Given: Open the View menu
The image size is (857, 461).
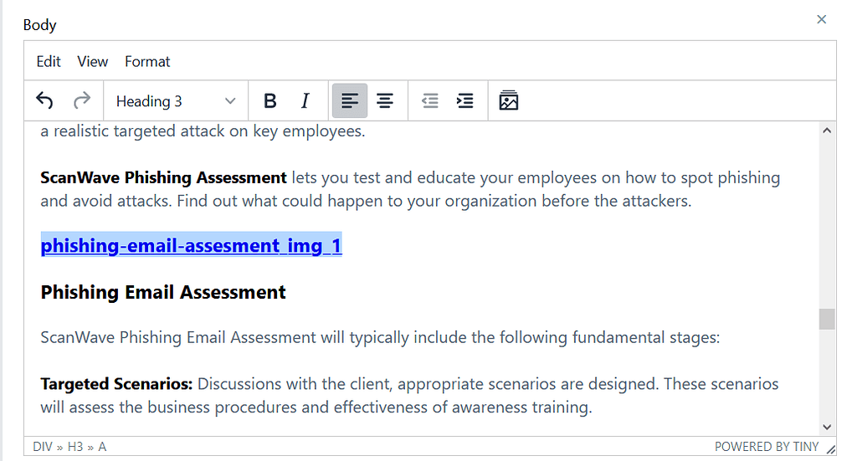Looking at the screenshot, I should coord(93,61).
